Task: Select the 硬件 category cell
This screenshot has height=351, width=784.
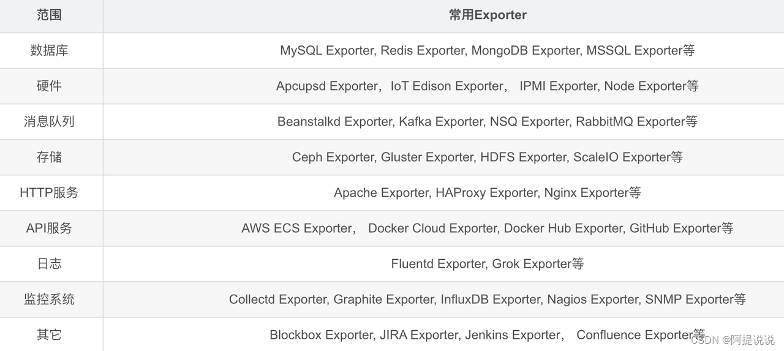Action: tap(49, 86)
